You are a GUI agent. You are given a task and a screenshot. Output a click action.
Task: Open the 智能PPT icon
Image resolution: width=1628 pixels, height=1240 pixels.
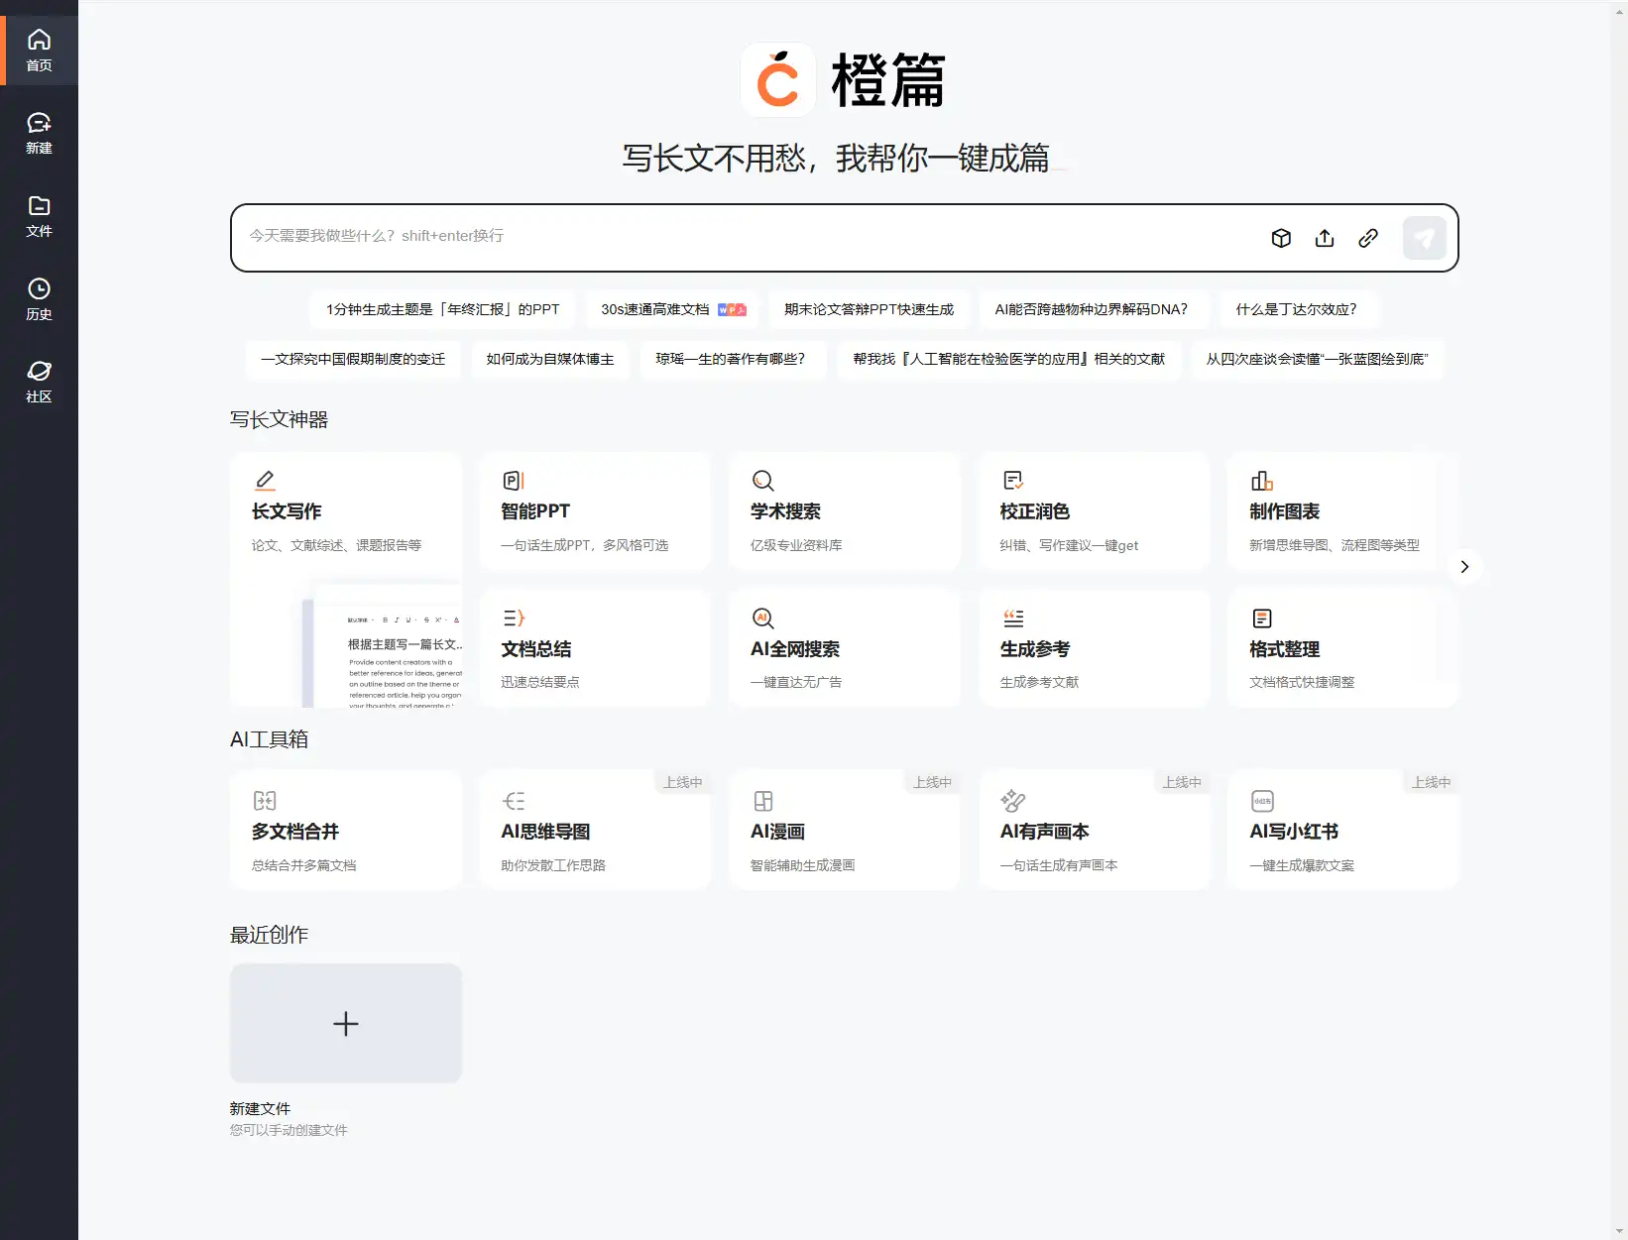tap(514, 481)
